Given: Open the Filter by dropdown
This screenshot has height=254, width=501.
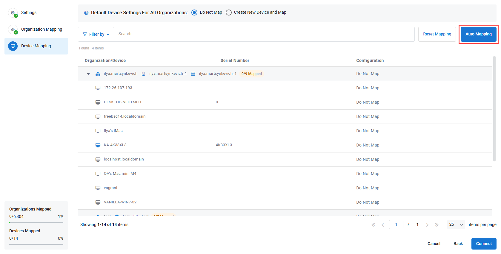Looking at the screenshot, I should point(96,34).
